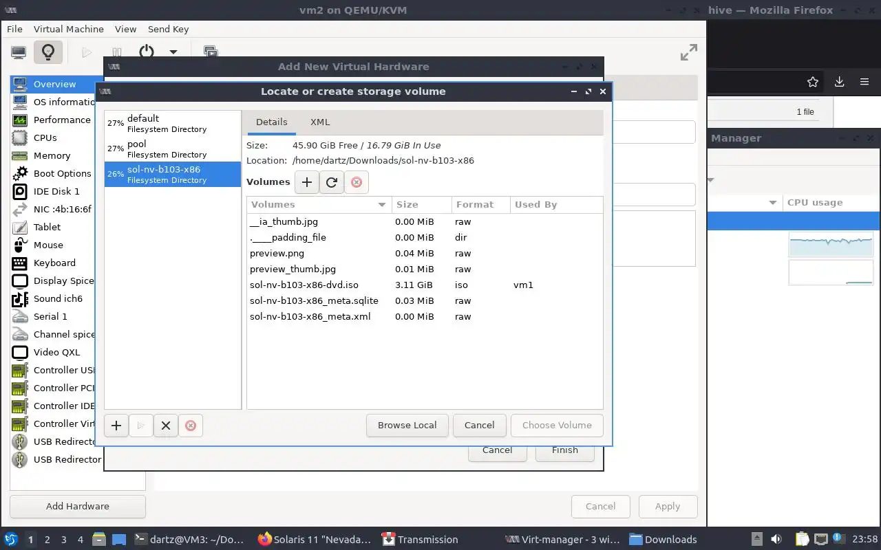Click the Apply button in vm2 window
Screen dimensions: 881x550
tap(668, 506)
